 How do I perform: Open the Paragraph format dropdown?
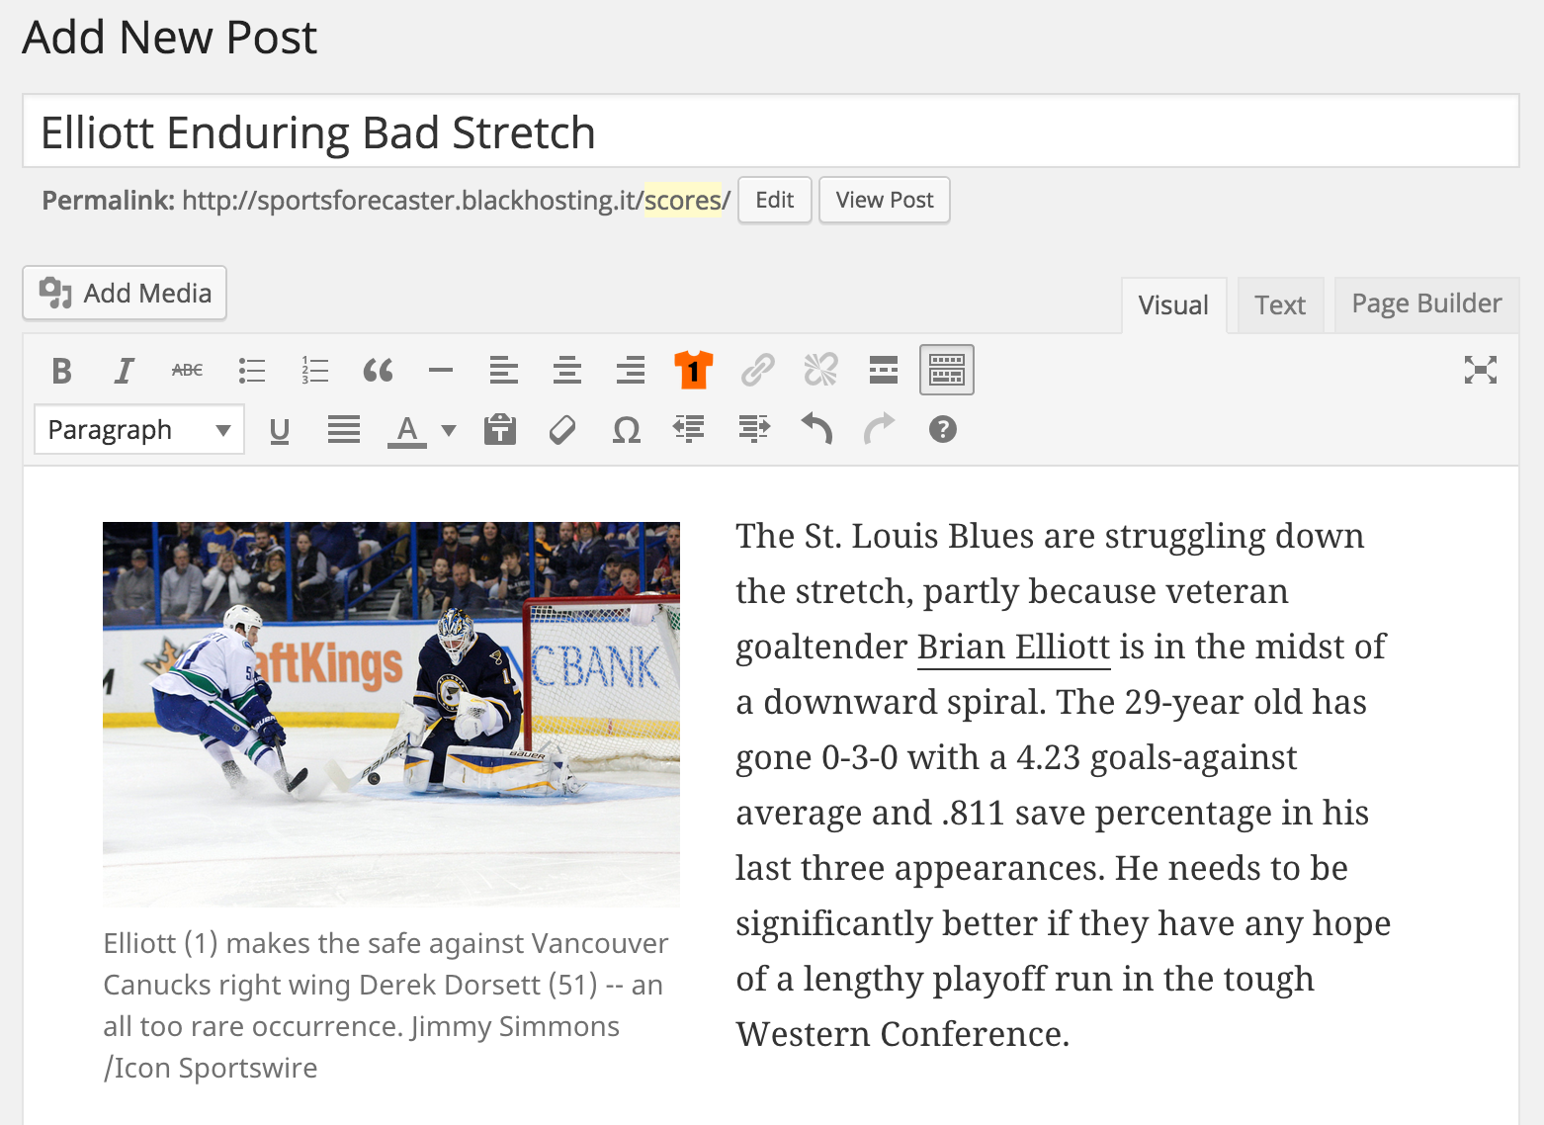click(139, 430)
